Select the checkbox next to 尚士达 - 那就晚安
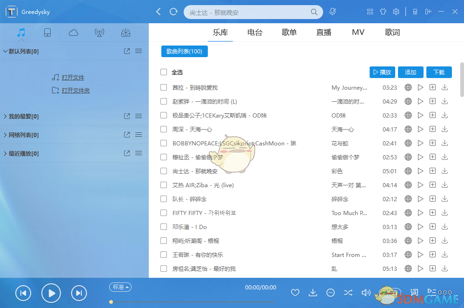The width and height of the screenshot is (464, 308). [x=164, y=171]
